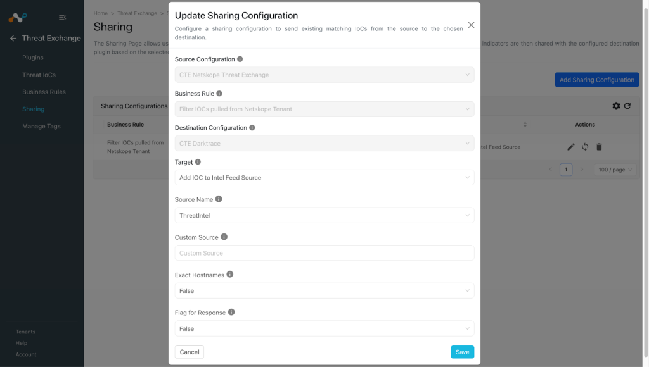Close the Update Sharing Configuration dialog
The height and width of the screenshot is (367, 649).
[x=471, y=25]
